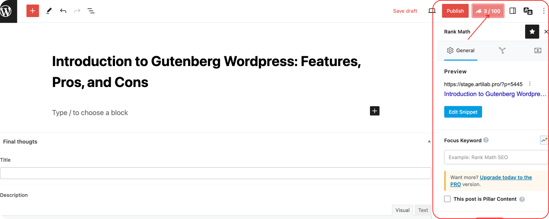Click the Undo arrow in the toolbar
549x219 pixels.
click(63, 11)
